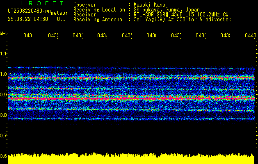Image resolution: width=258 pixels, height=164 pixels.
Task: Click the 0.8 frequency axis label
Action: (x=3, y=115)
